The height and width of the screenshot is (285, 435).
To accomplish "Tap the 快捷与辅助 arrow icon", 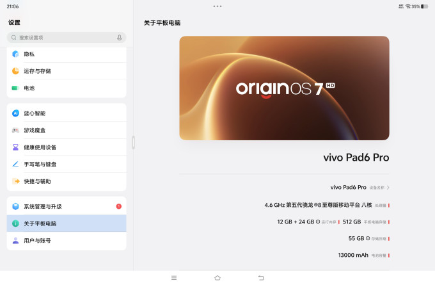I will click(x=16, y=181).
